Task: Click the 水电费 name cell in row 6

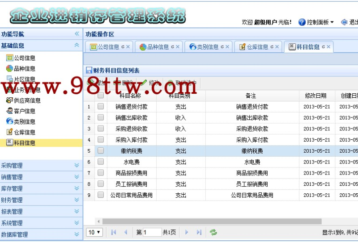Action: 132,162
